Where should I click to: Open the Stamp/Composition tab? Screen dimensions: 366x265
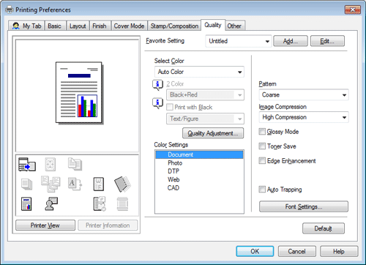[174, 26]
